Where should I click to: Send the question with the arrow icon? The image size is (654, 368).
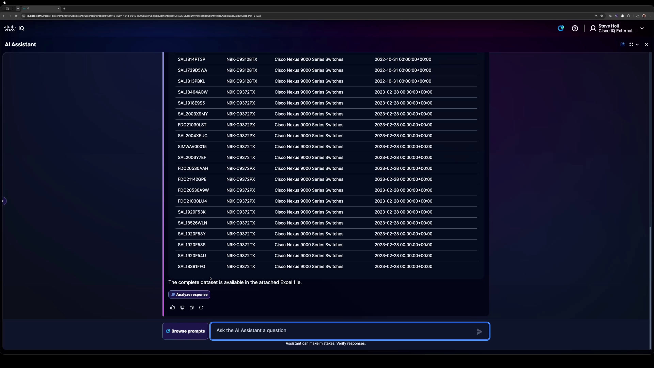point(479,332)
